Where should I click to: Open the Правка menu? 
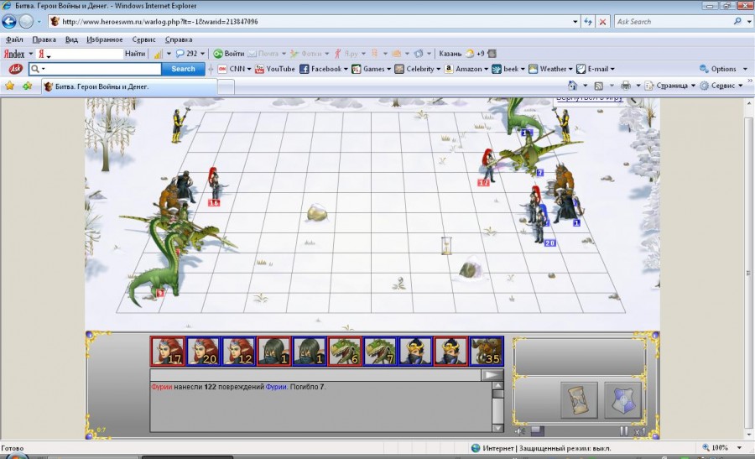(44, 39)
